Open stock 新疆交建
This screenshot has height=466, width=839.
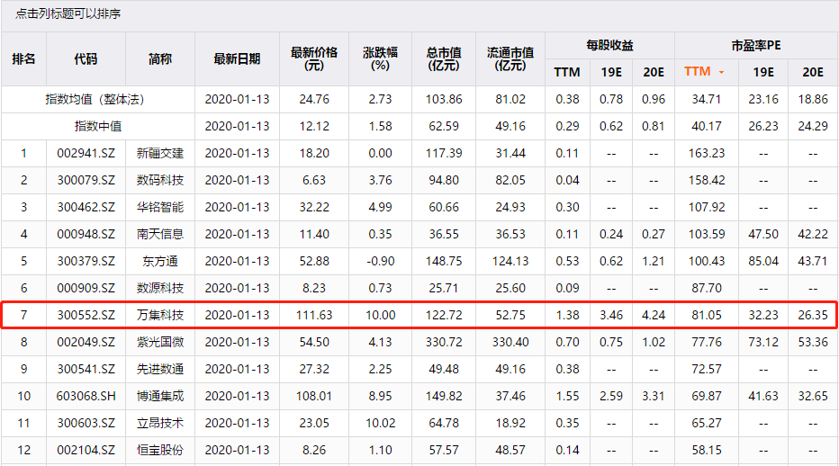160,154
